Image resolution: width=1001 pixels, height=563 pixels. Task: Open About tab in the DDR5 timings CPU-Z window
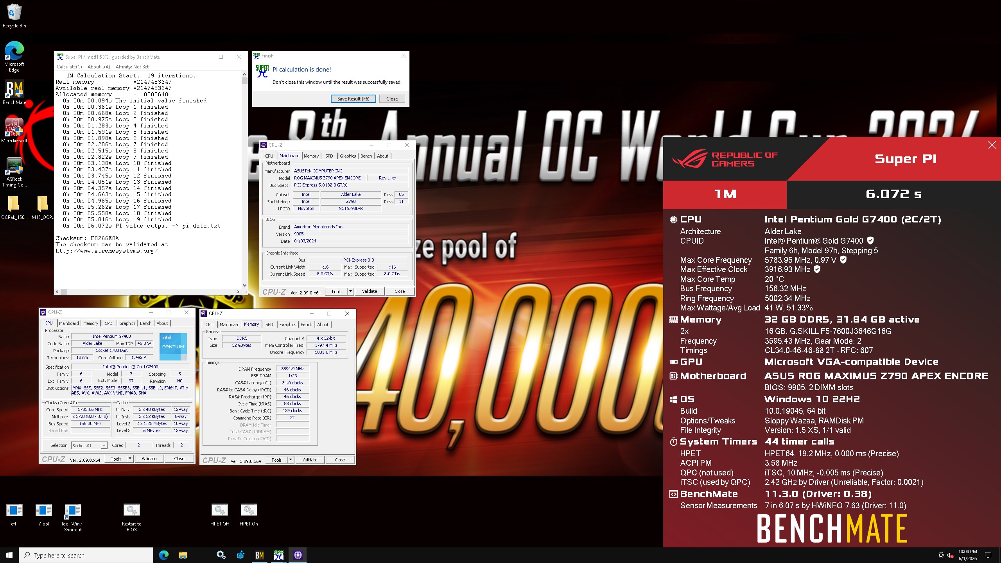pyautogui.click(x=323, y=325)
